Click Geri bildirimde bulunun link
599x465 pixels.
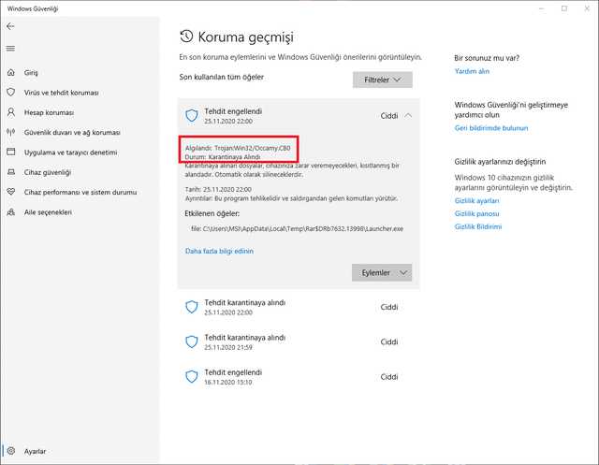[491, 128]
